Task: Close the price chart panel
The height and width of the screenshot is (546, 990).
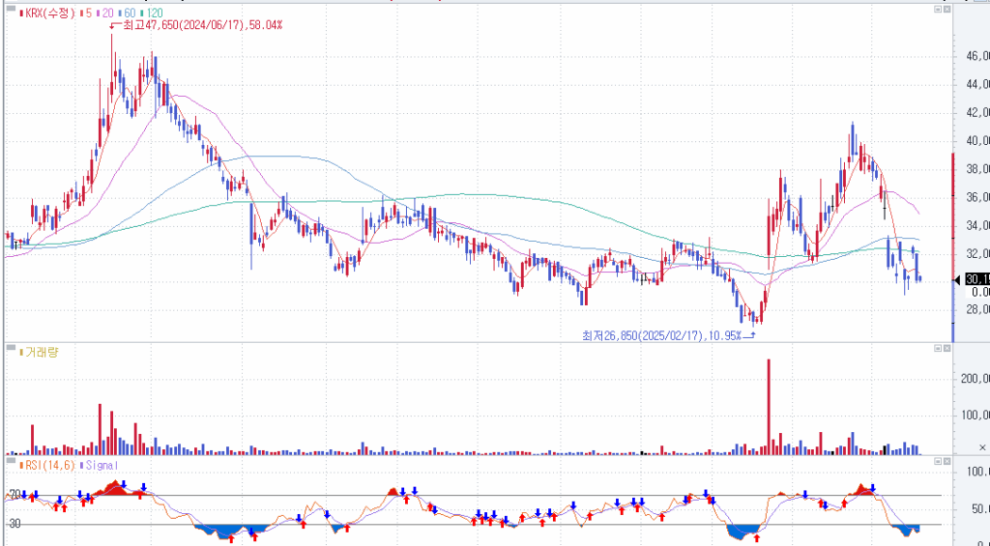Action: (x=947, y=10)
